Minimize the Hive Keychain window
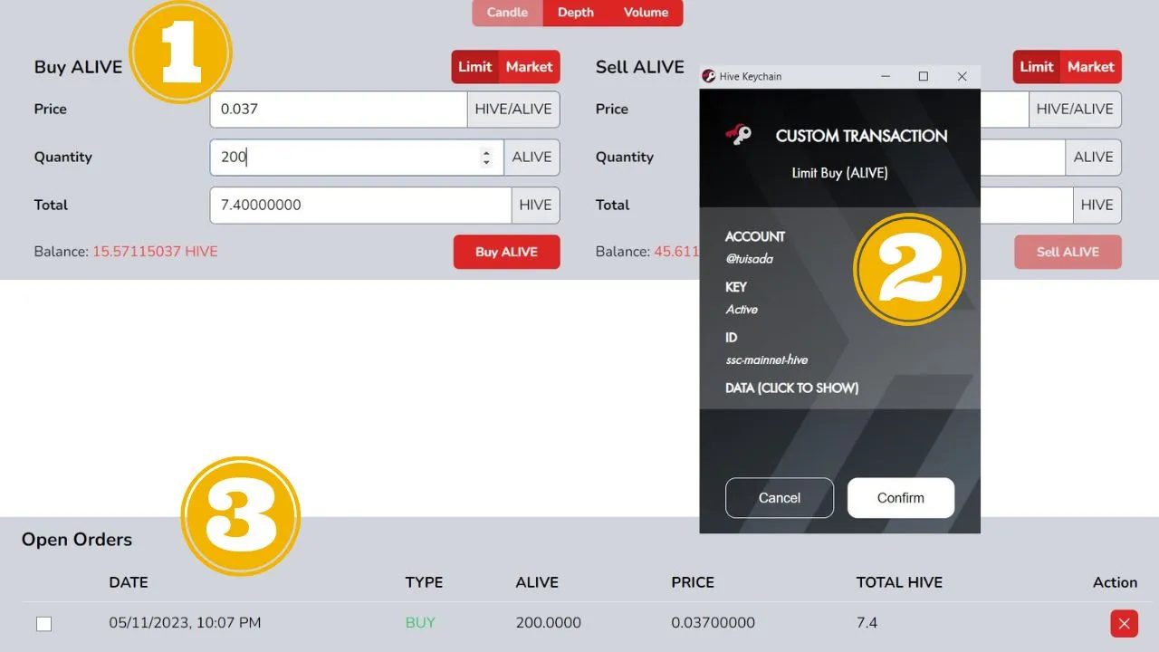 pos(885,77)
